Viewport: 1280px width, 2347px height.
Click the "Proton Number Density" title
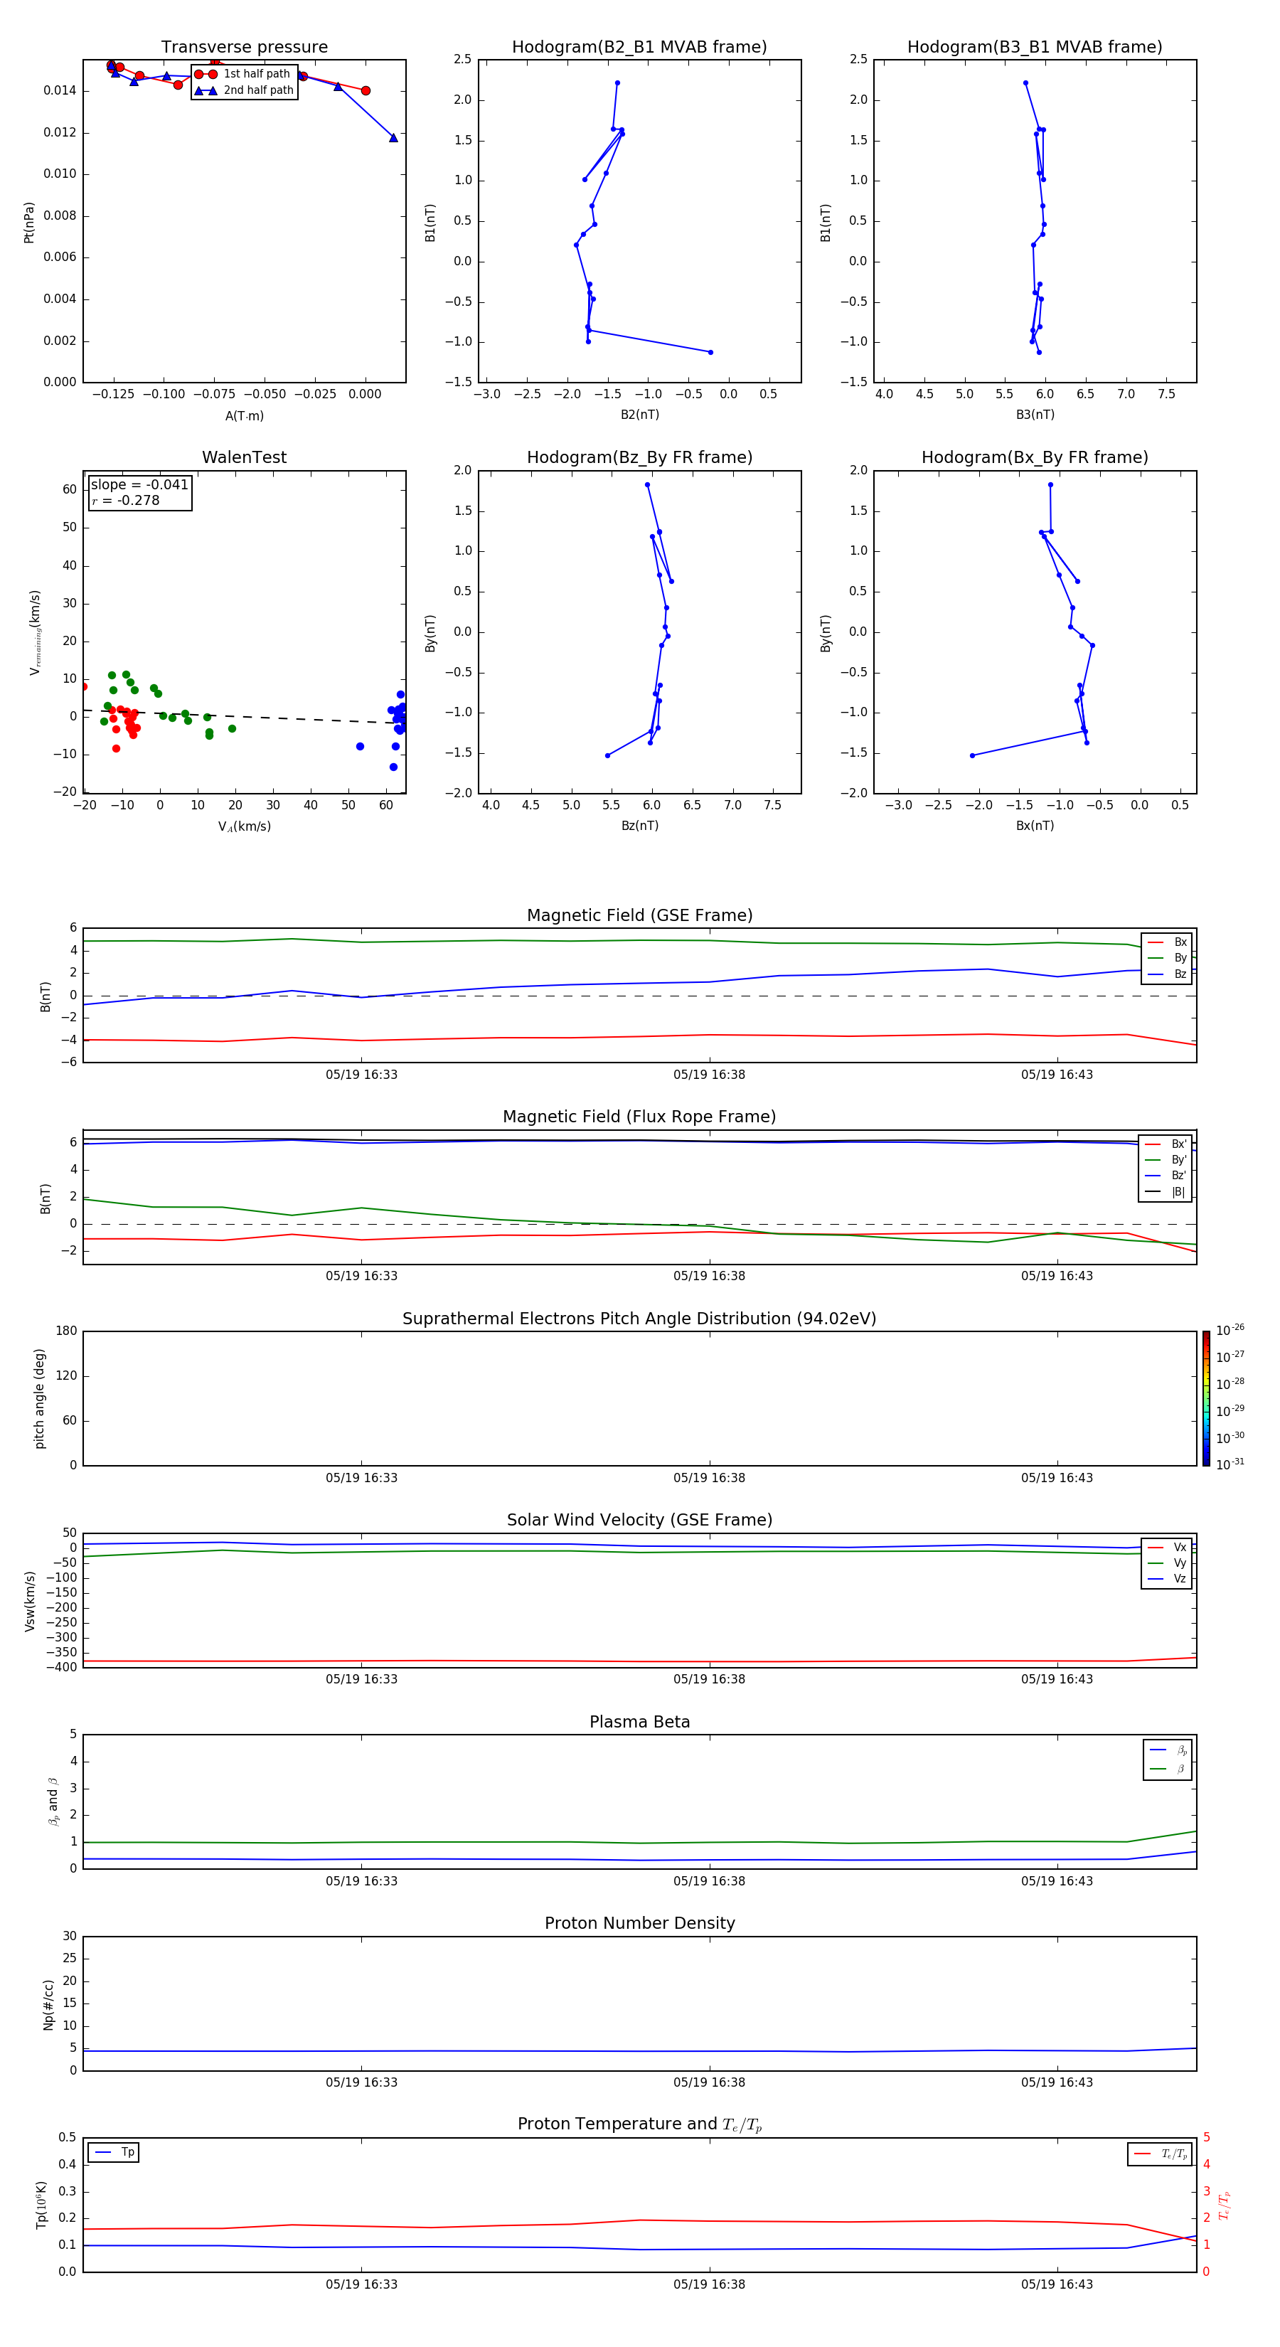pos(639,1923)
